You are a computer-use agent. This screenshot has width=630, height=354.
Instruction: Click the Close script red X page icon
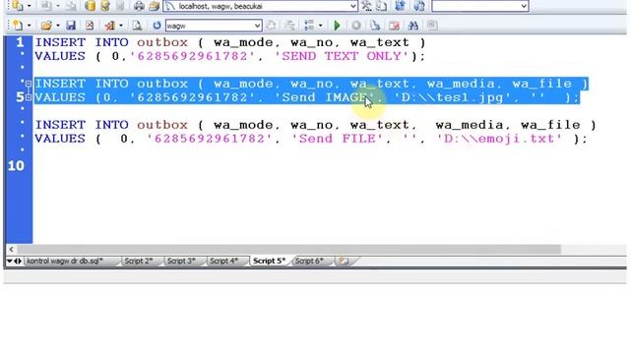(90, 26)
